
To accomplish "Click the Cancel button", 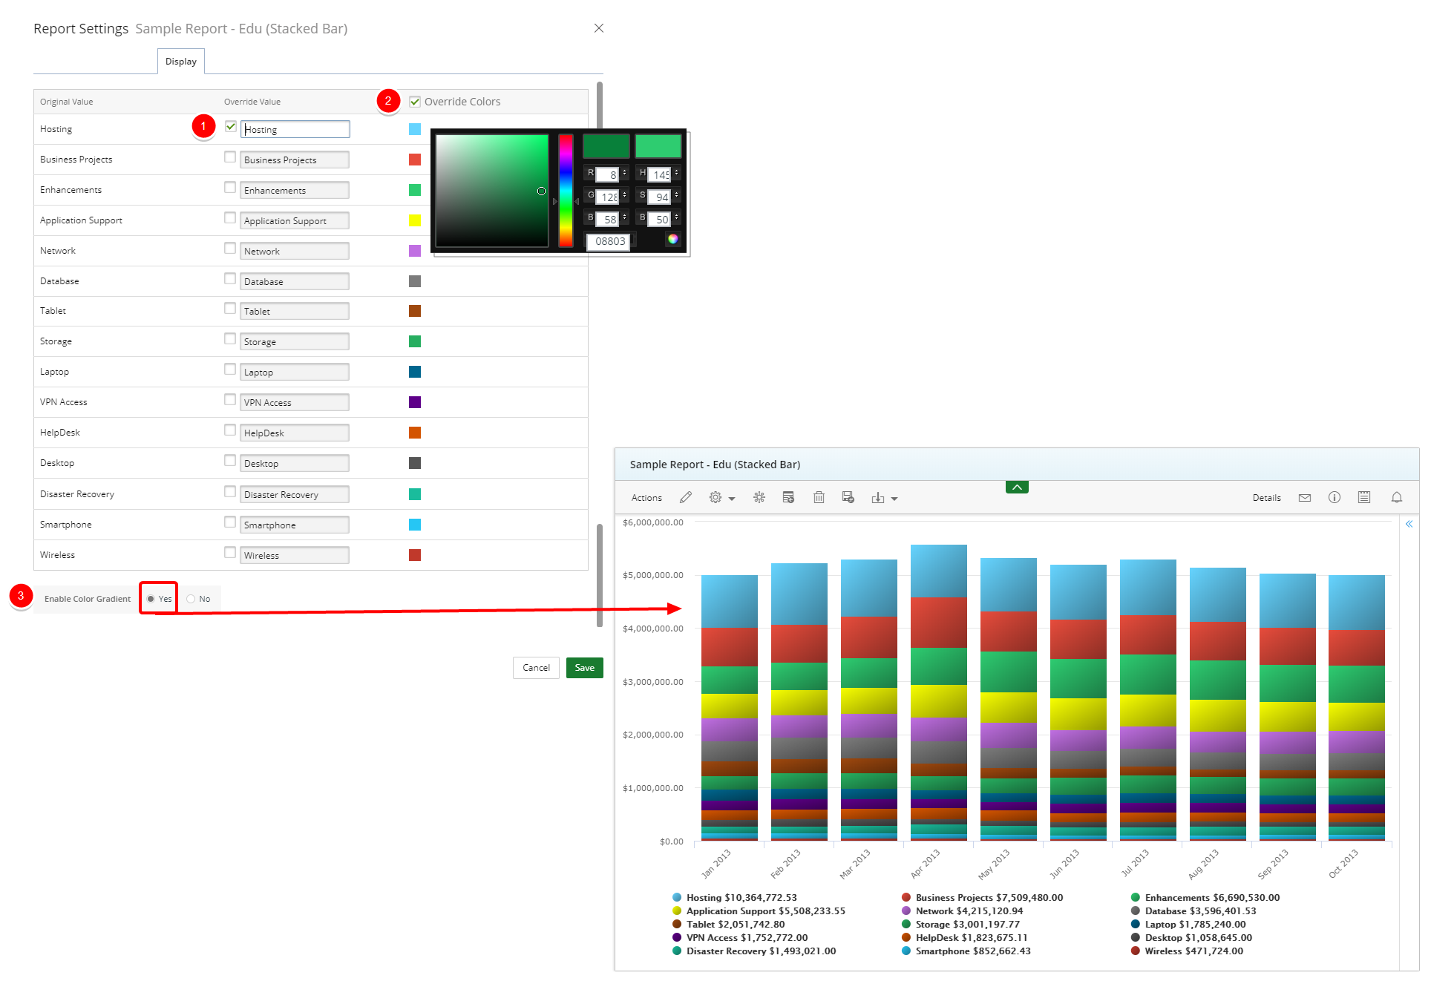I will pos(536,668).
